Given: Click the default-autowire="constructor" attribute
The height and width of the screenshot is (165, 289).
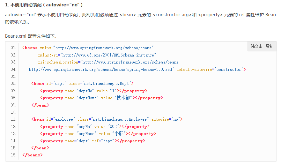Looking at the screenshot, I should [211, 70].
